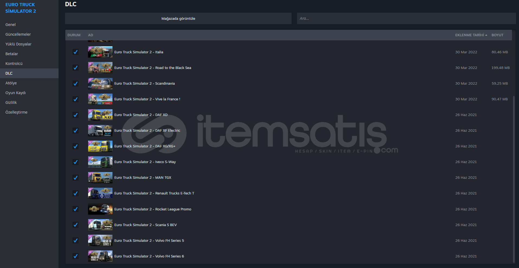Open Kontrolcü settings
Viewport: 519px width, 268px height.
pyautogui.click(x=29, y=64)
